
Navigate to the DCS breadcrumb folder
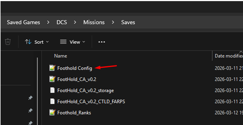pos(62,22)
